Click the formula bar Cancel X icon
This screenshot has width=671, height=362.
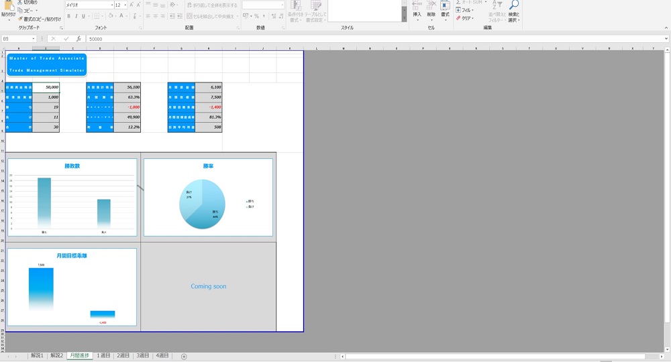click(x=54, y=39)
